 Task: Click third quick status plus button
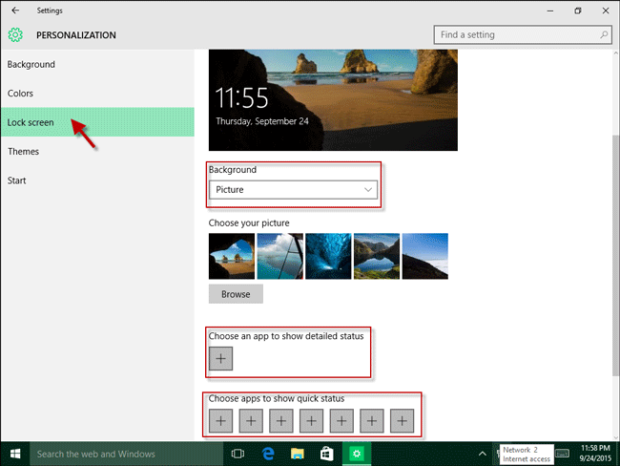(281, 420)
